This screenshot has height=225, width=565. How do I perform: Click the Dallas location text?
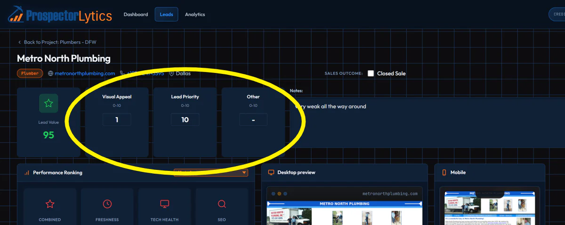(x=183, y=73)
